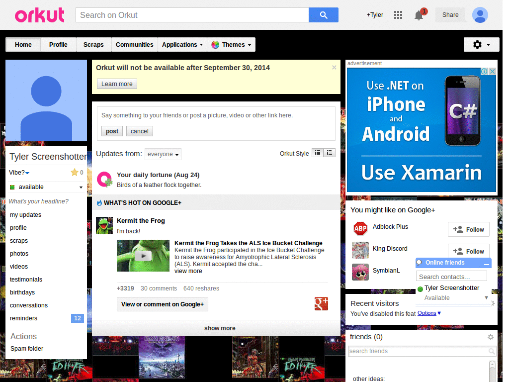This screenshot has height=382, width=509.
Task: Click show more updates
Action: tap(220, 328)
